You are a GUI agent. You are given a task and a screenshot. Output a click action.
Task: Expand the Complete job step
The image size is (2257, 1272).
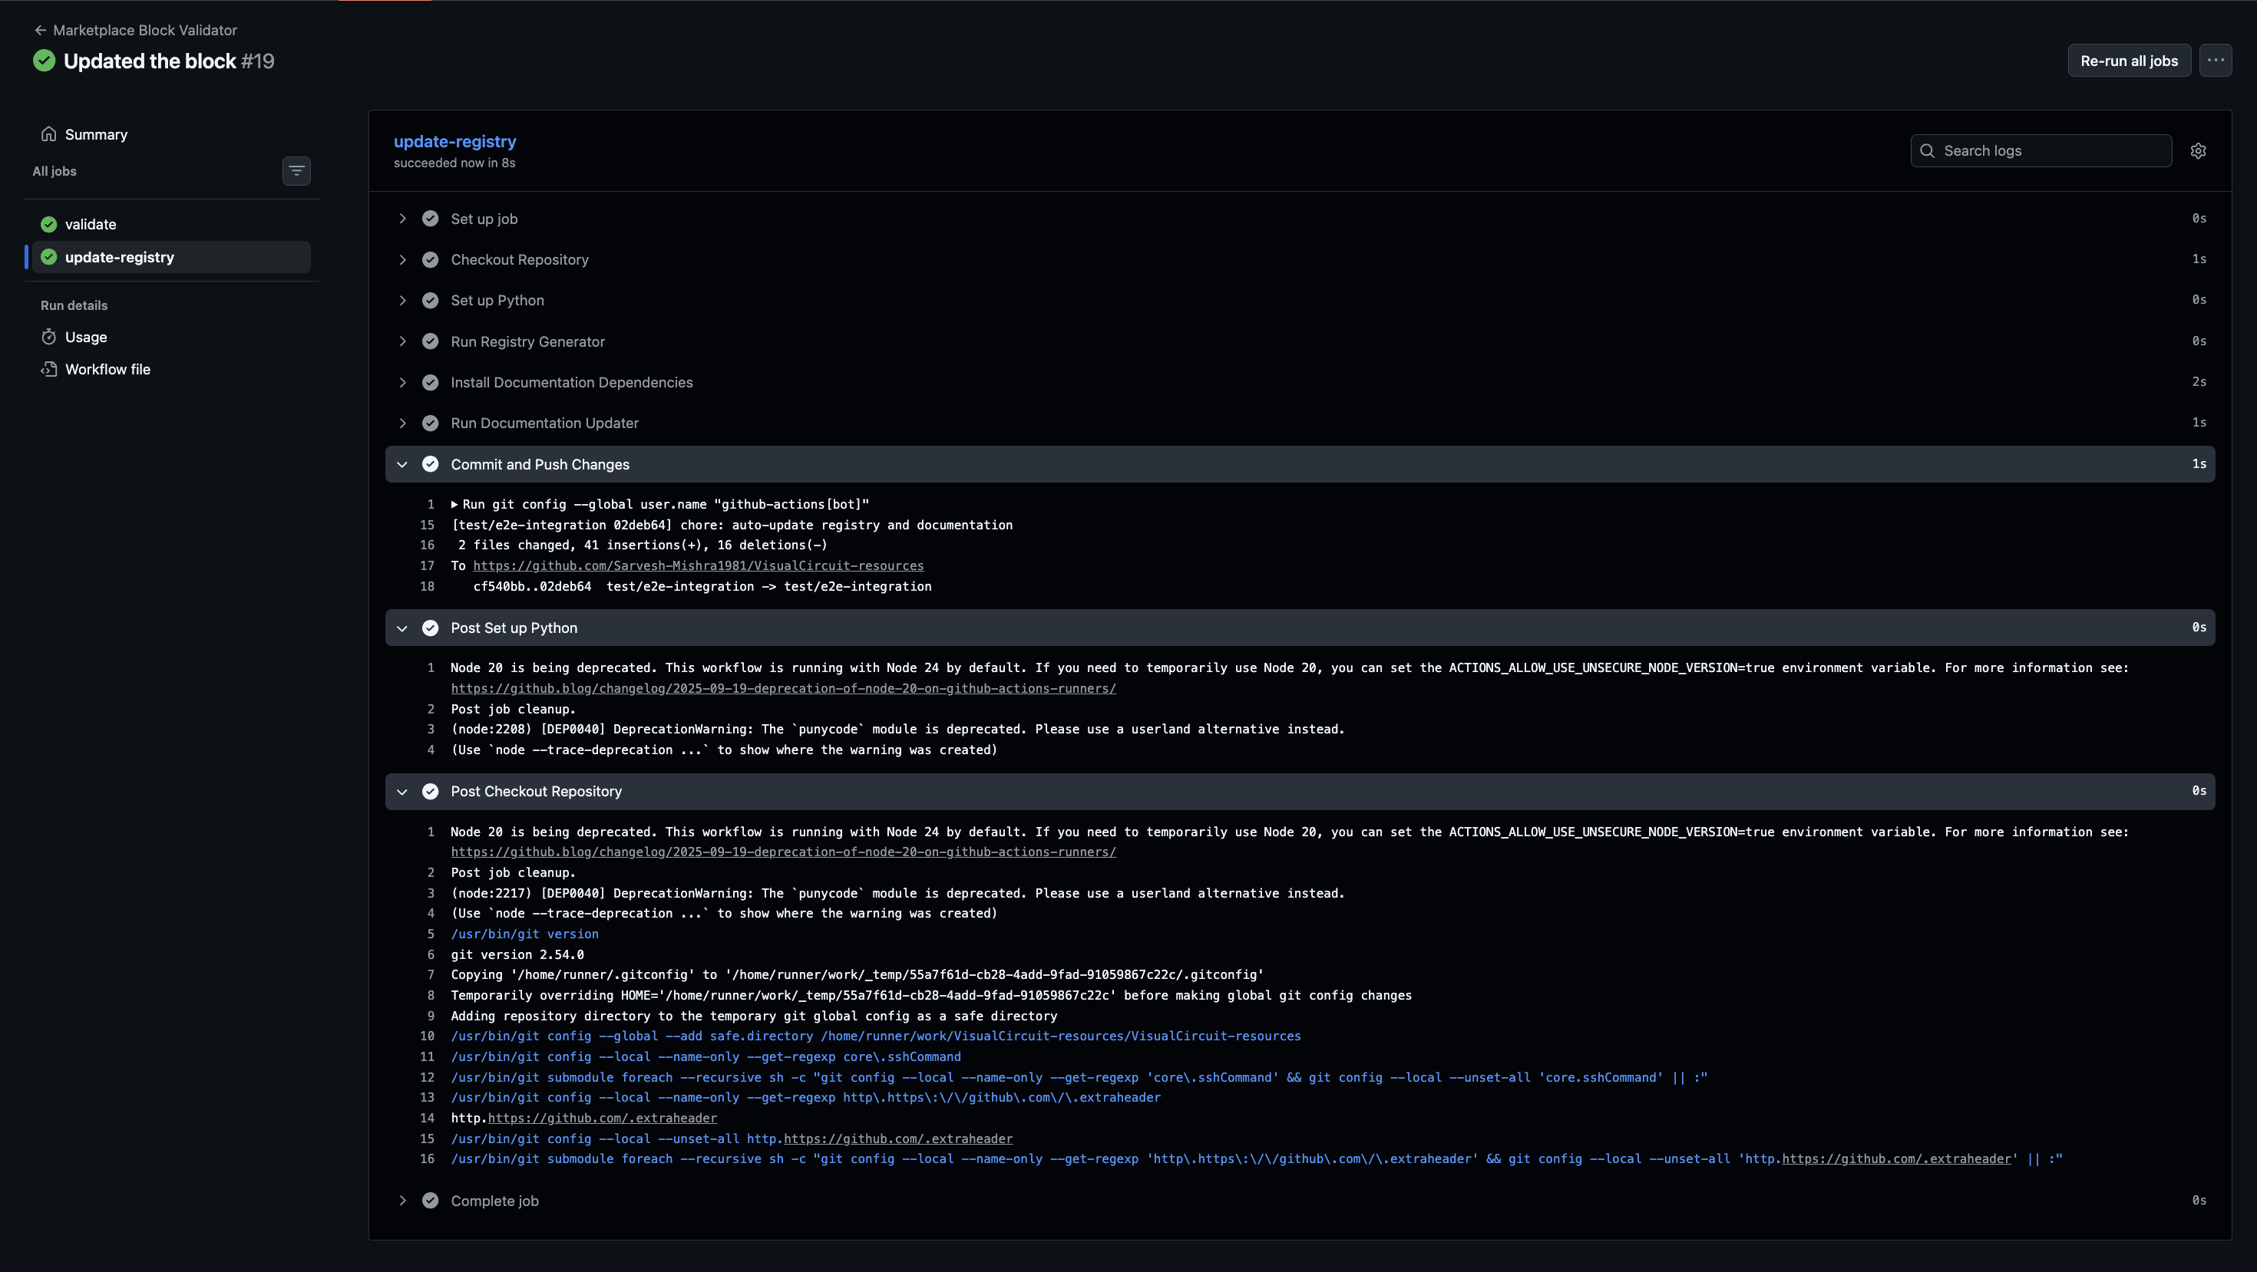pyautogui.click(x=1300, y=1200)
